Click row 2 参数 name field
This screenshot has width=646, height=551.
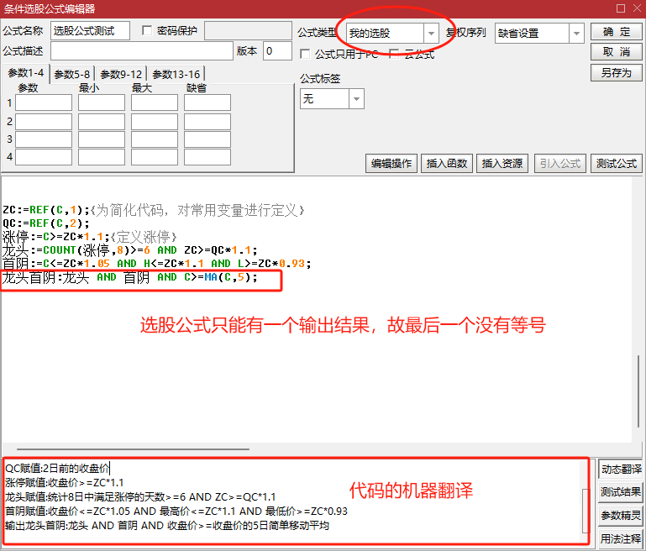click(44, 122)
